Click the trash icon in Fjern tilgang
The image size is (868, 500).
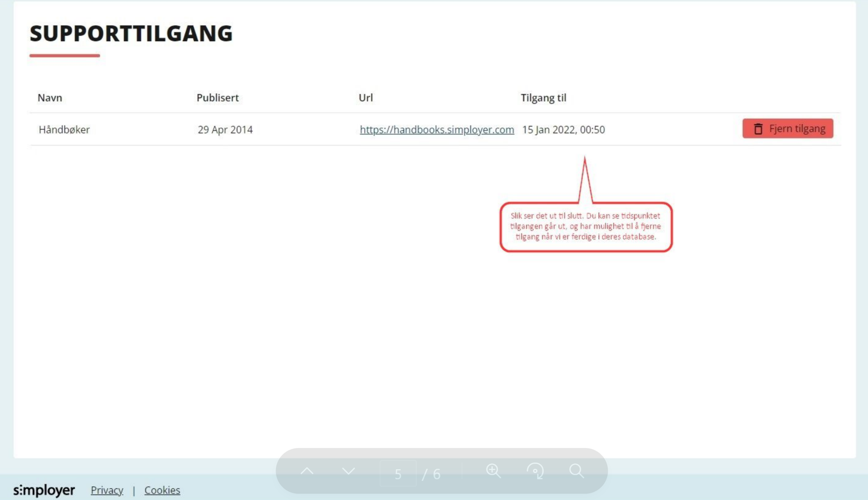pyautogui.click(x=758, y=129)
